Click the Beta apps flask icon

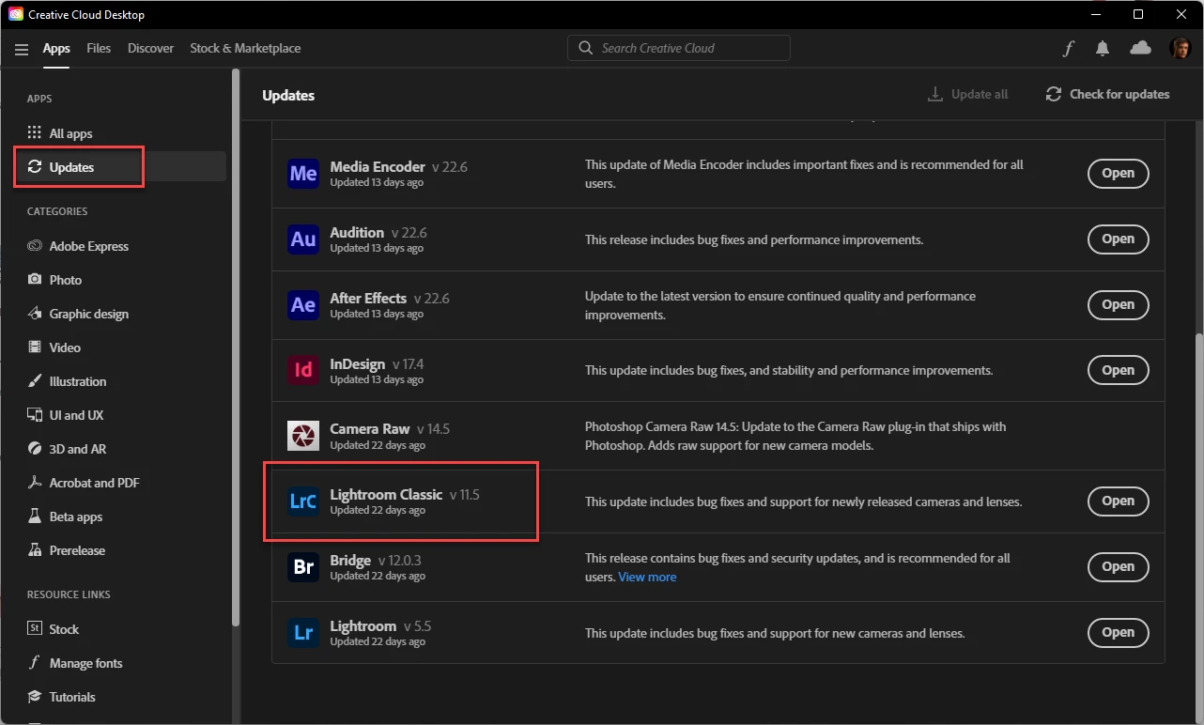coord(35,517)
